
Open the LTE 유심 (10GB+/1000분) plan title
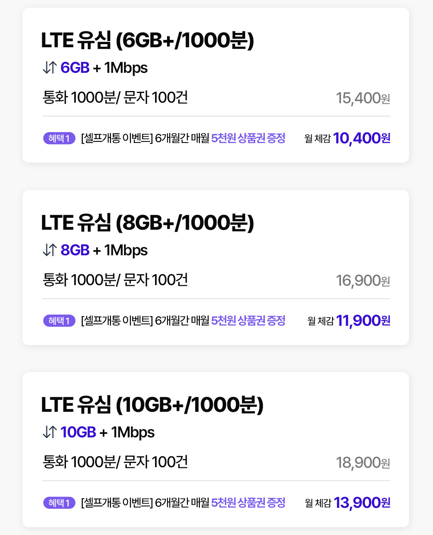[152, 405]
